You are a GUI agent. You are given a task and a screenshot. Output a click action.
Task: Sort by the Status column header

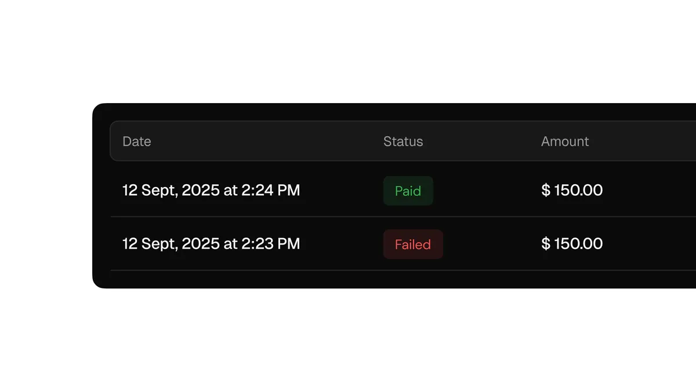[x=403, y=141]
